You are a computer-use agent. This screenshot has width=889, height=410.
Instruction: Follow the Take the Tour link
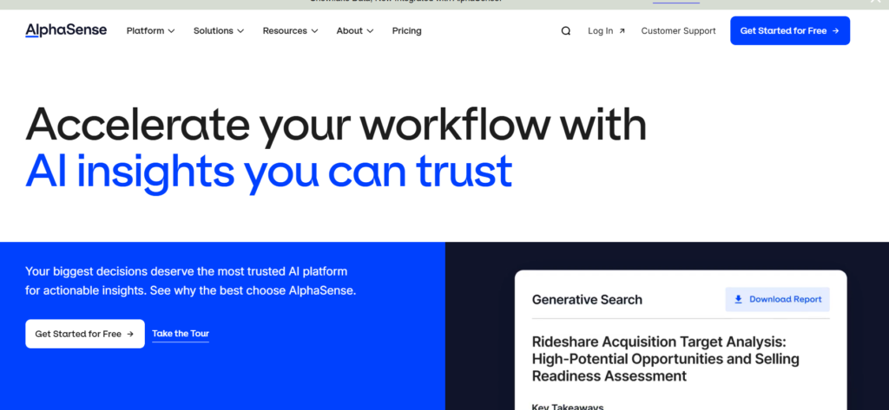181,334
